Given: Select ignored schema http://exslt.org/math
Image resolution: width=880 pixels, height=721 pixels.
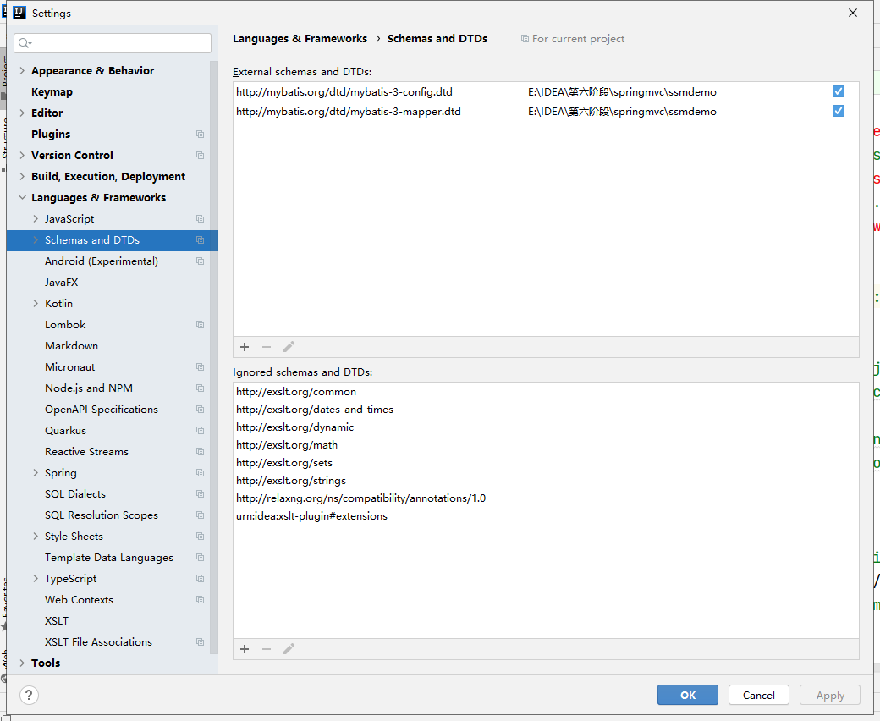Looking at the screenshot, I should pos(546,445).
